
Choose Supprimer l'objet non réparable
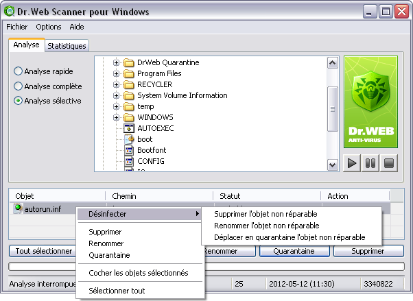pyautogui.click(x=292, y=214)
